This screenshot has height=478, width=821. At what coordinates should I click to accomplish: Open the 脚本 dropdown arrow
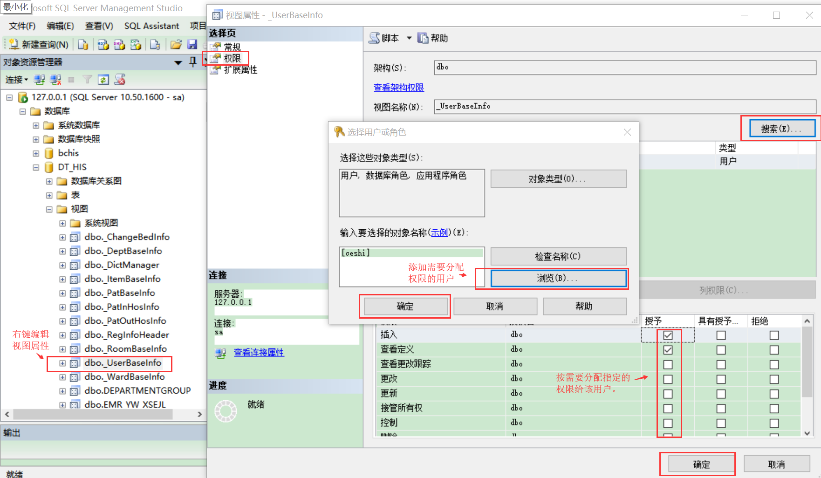pyautogui.click(x=409, y=38)
